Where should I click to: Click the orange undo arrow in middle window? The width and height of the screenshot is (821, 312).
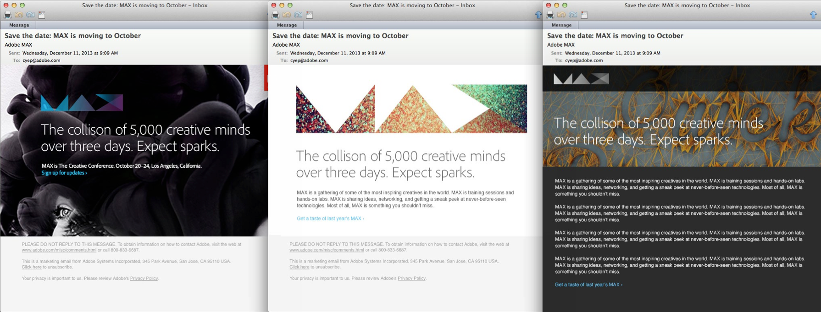(x=287, y=15)
